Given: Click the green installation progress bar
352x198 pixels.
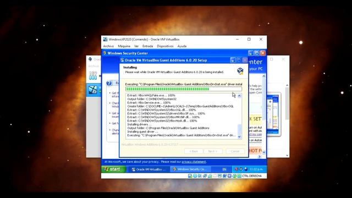Looking at the screenshot, I should 184,89.
